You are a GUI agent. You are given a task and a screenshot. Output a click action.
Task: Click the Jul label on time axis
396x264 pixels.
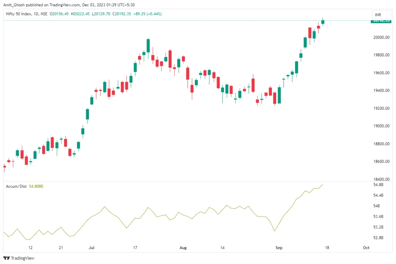[92, 247]
